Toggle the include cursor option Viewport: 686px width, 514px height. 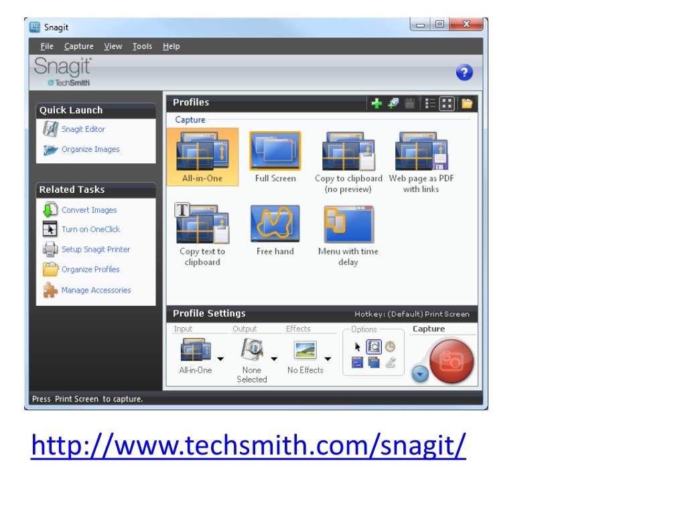(358, 347)
